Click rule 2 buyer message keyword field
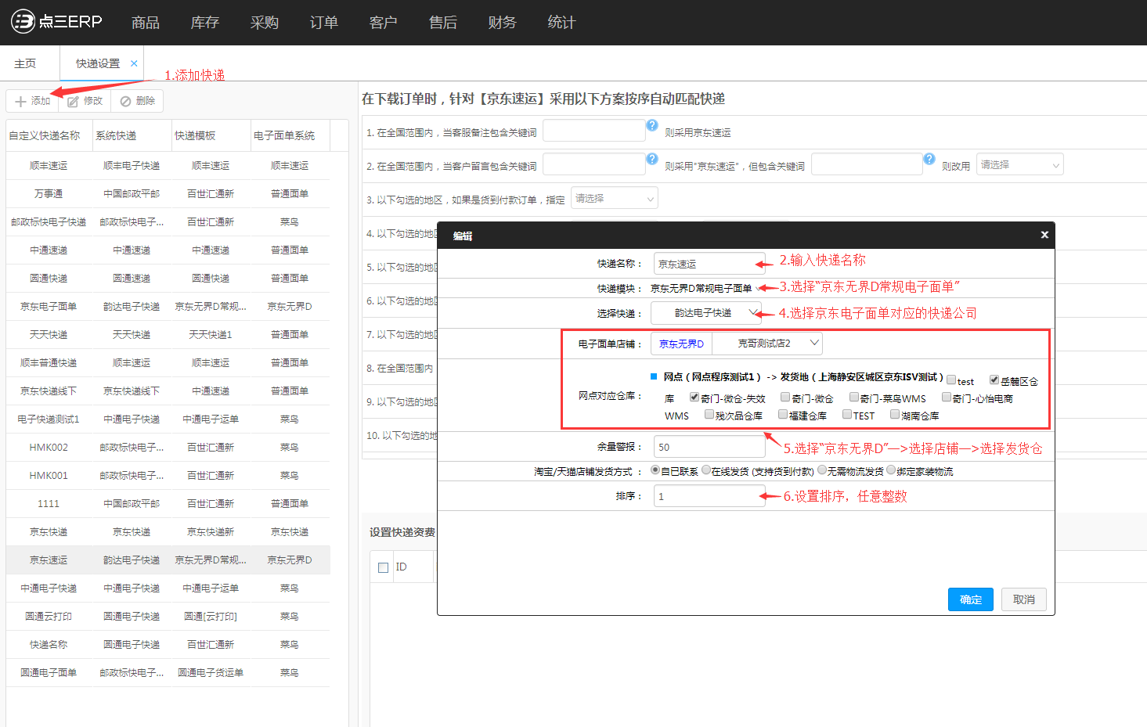This screenshot has width=1147, height=727. (x=594, y=164)
